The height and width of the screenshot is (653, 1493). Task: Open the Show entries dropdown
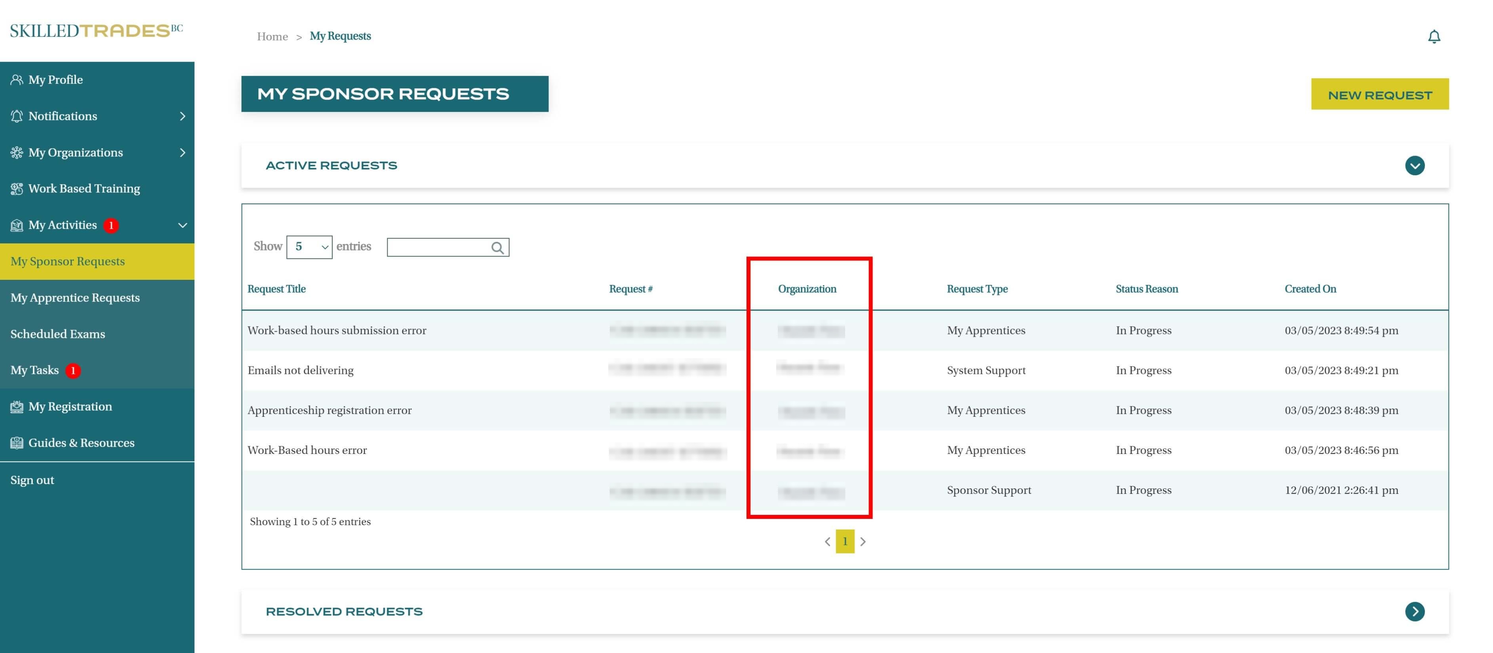coord(309,247)
